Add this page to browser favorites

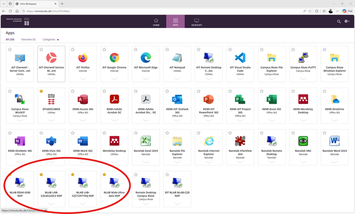310,11
